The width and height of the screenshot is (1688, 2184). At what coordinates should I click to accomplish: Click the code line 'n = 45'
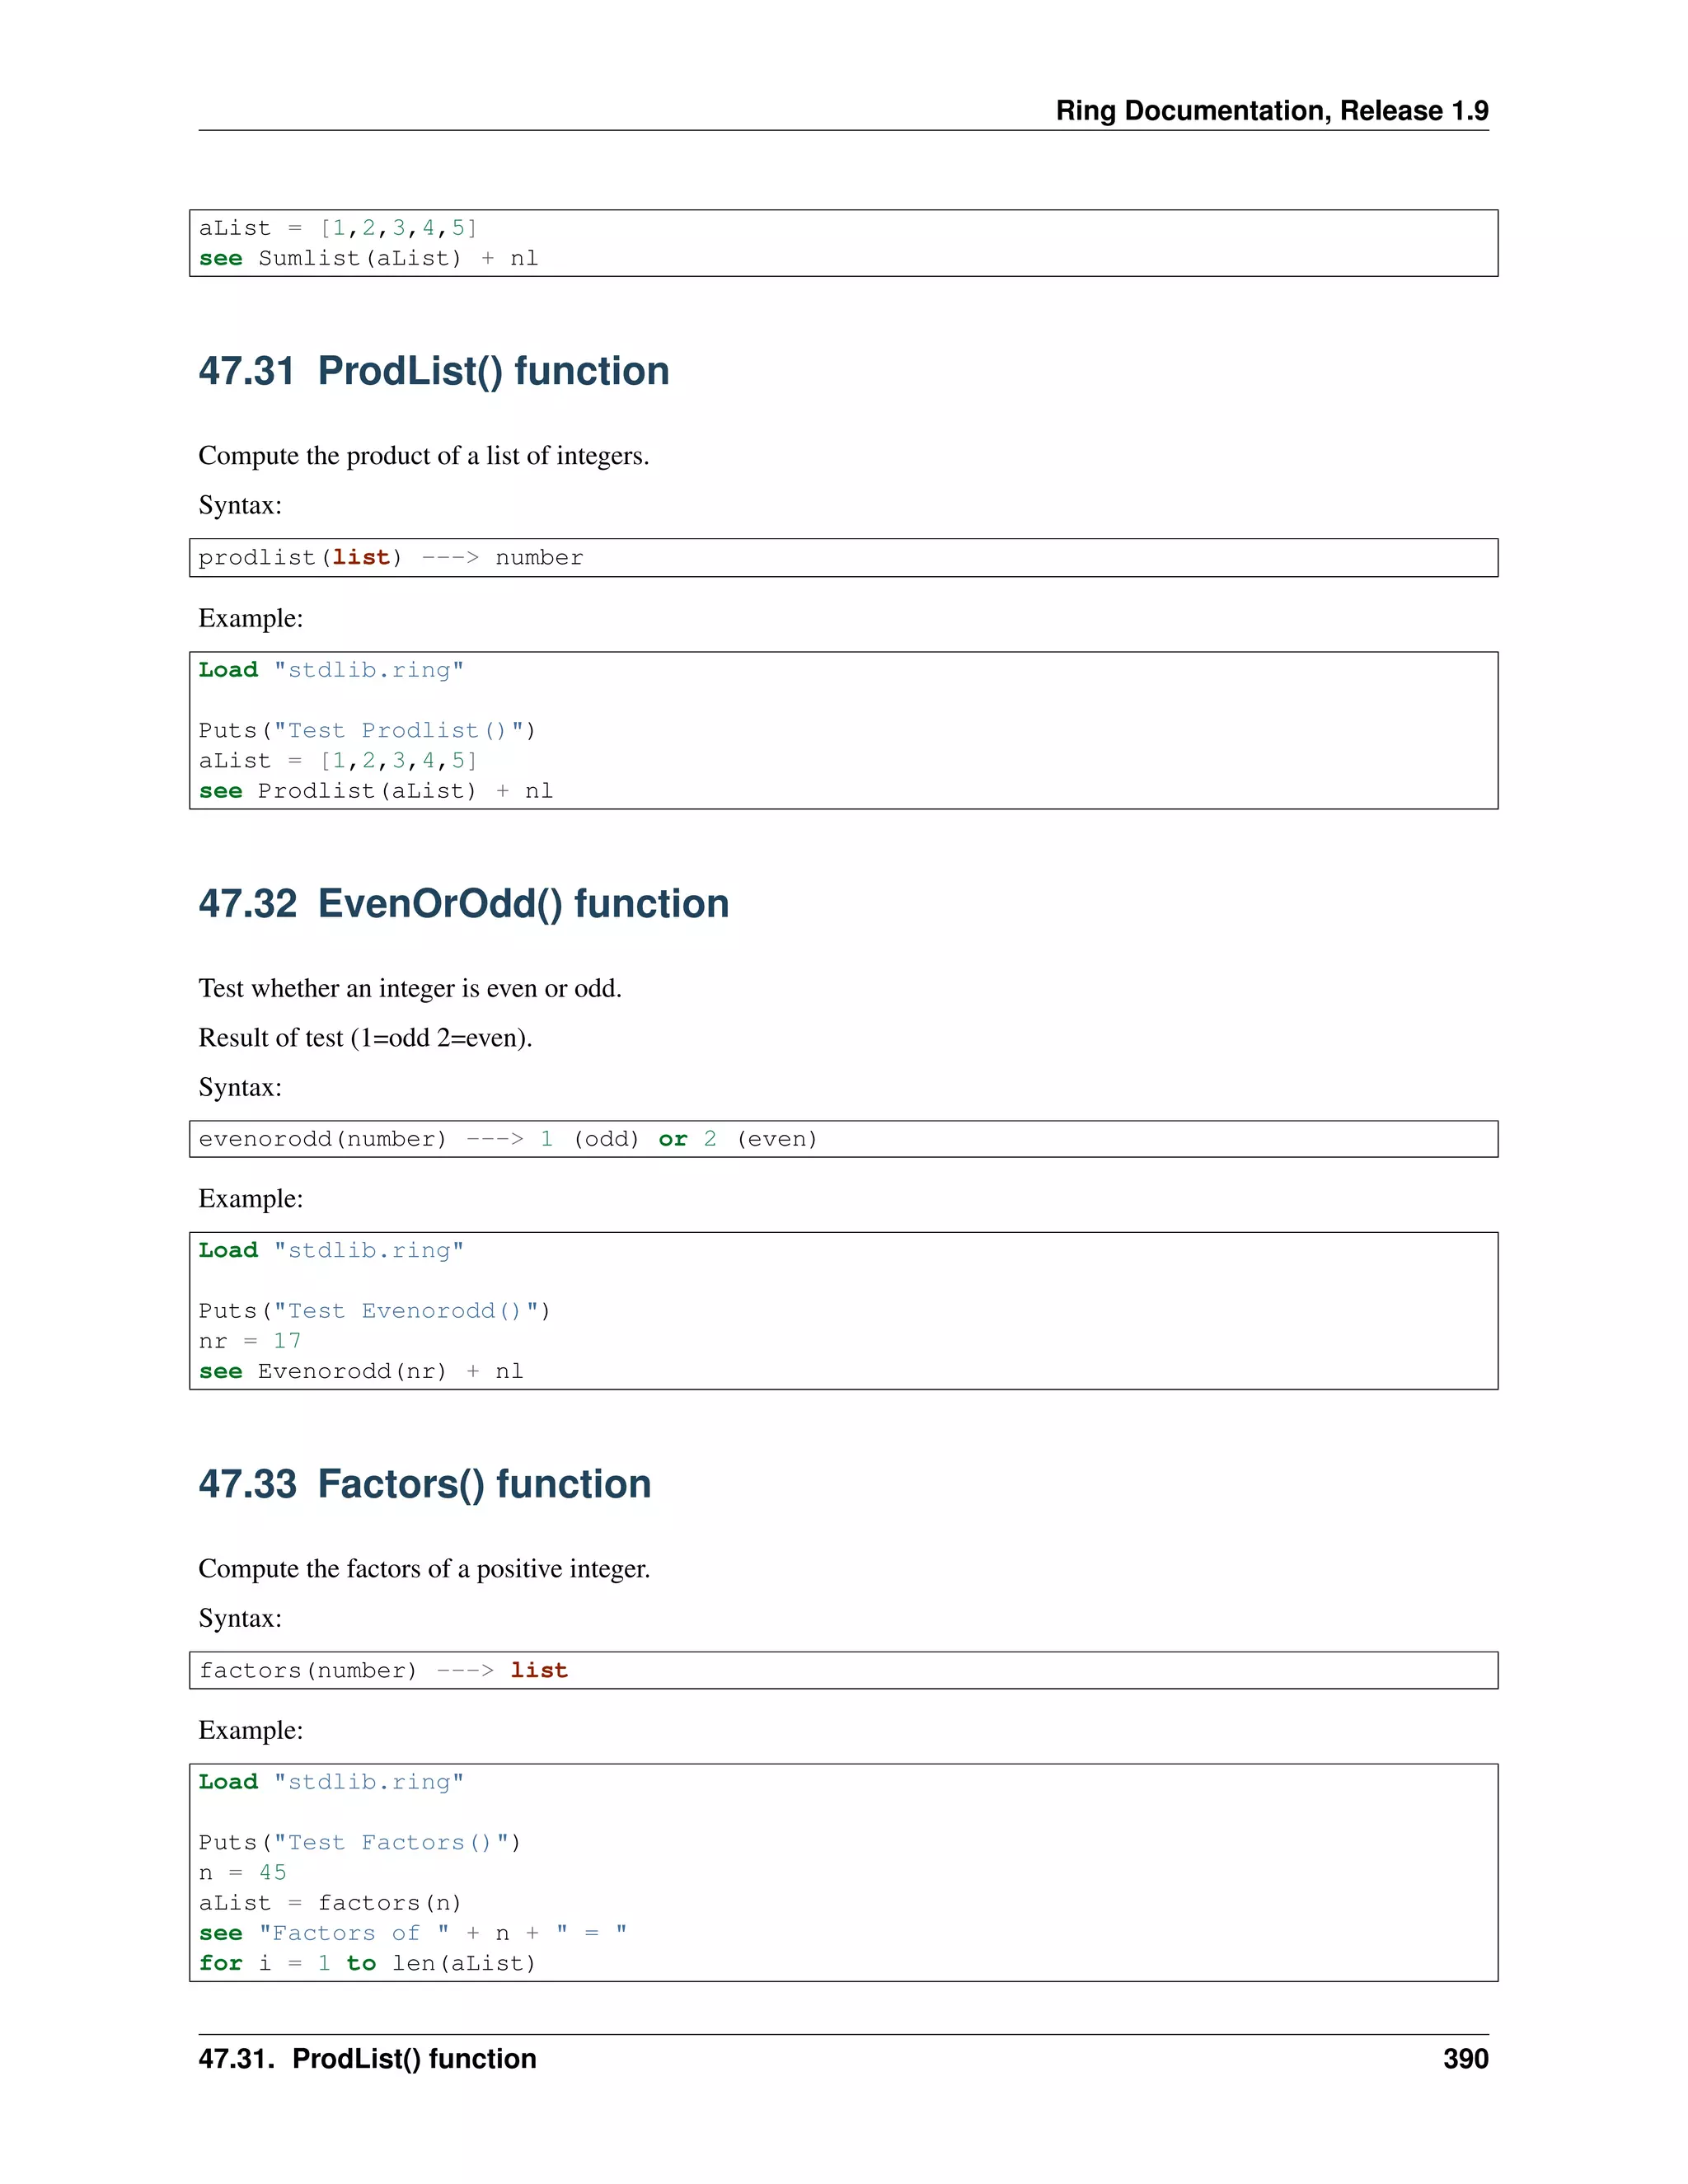[x=242, y=1873]
